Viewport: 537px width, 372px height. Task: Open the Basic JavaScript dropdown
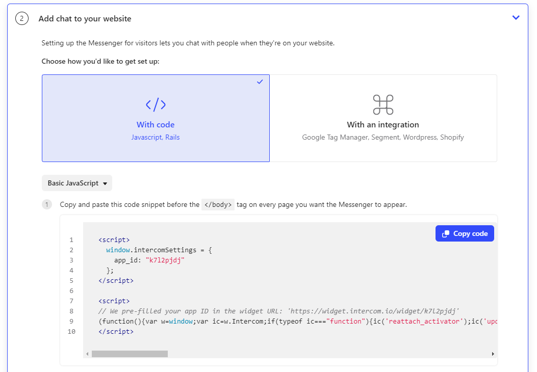pyautogui.click(x=77, y=183)
